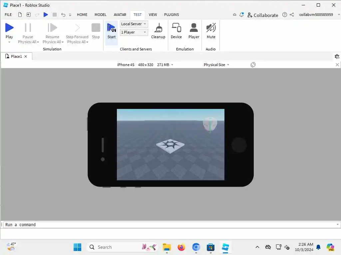The image size is (341, 255).
Task: Click the Roblox Studio taskbar icon
Action: pos(225,247)
